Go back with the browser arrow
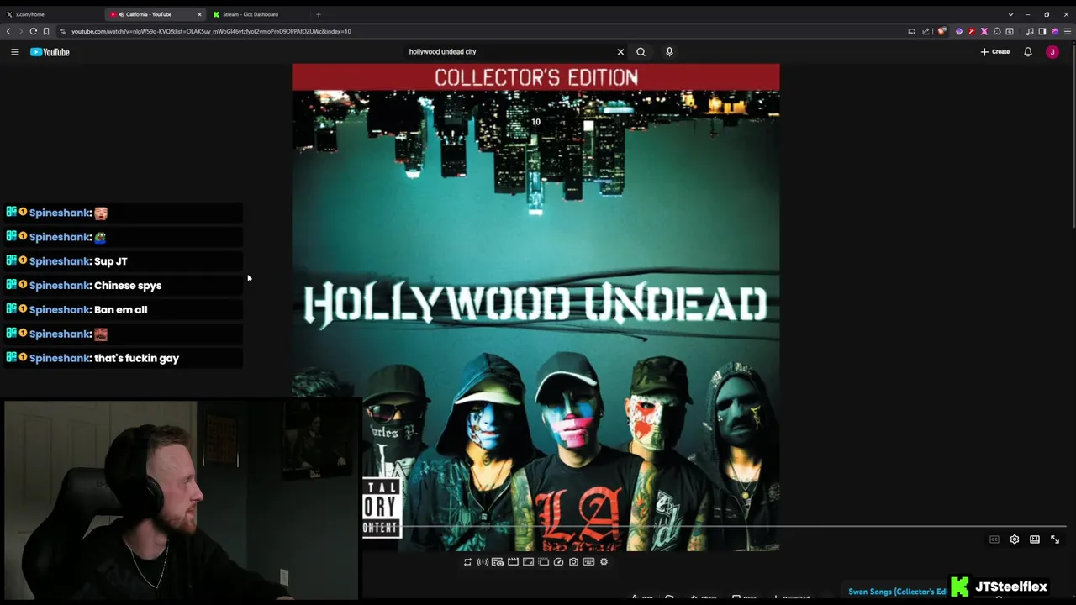The image size is (1076, 605). [8, 31]
